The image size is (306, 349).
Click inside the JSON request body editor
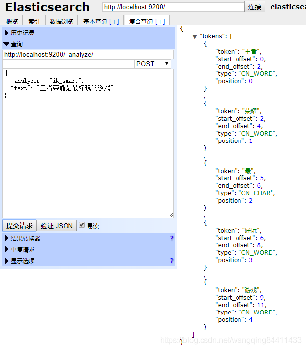point(88,143)
